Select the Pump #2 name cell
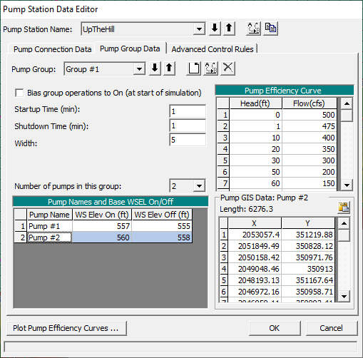Image resolution: width=363 pixels, height=358 pixels. tap(50, 237)
